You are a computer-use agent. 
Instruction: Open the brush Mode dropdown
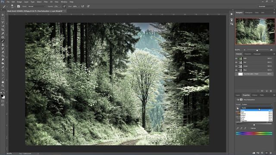pyautogui.click(x=37, y=6)
